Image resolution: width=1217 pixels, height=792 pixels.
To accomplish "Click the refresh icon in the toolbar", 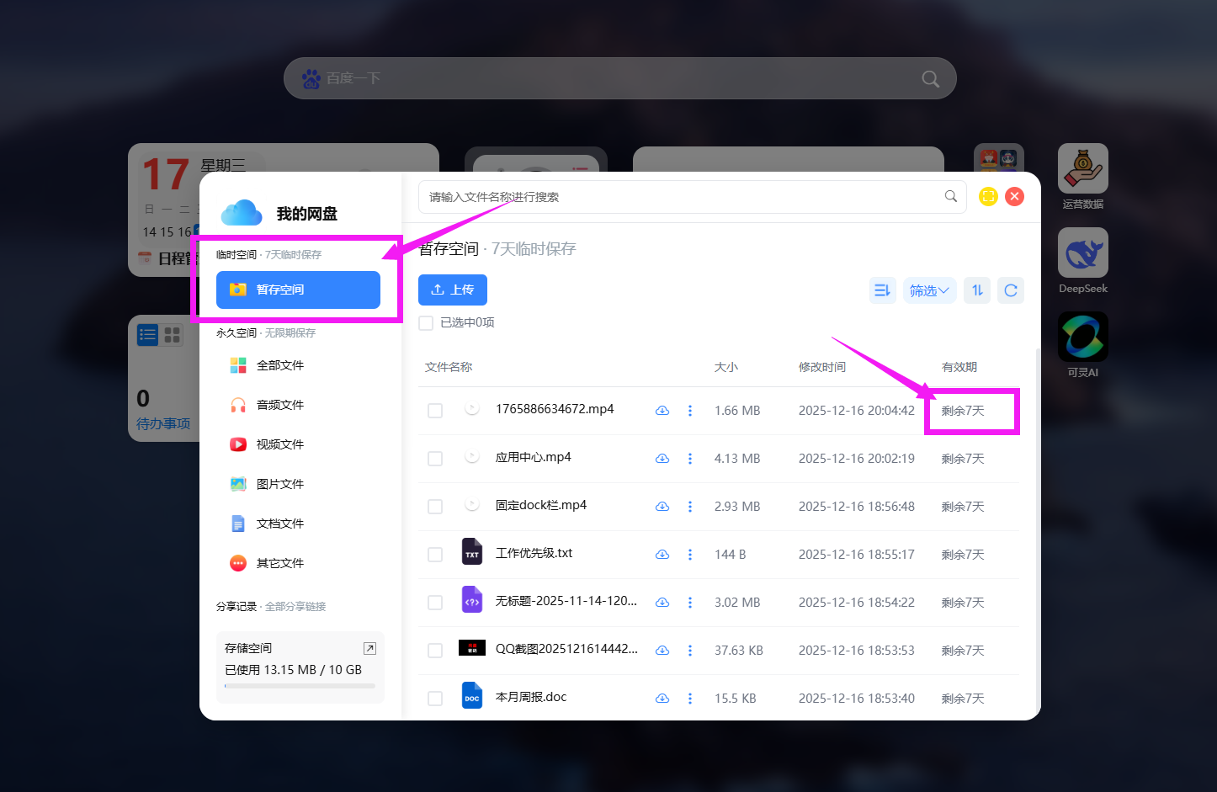I will [x=1010, y=290].
